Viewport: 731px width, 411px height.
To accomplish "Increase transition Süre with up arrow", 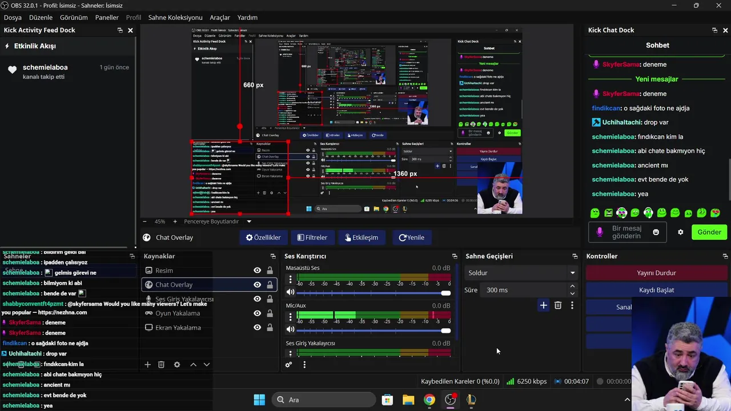I will 572,287.
